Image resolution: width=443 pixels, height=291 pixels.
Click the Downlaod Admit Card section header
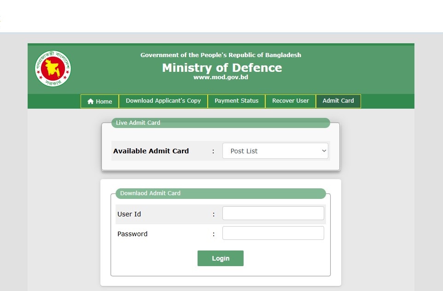(150, 193)
